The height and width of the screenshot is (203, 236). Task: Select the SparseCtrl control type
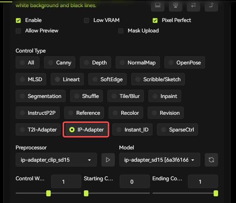tap(177, 130)
